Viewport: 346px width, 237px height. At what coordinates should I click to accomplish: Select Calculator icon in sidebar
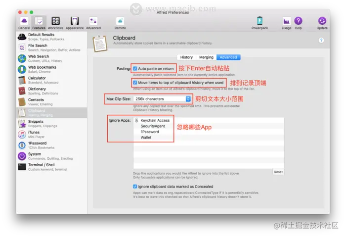coord(22,80)
